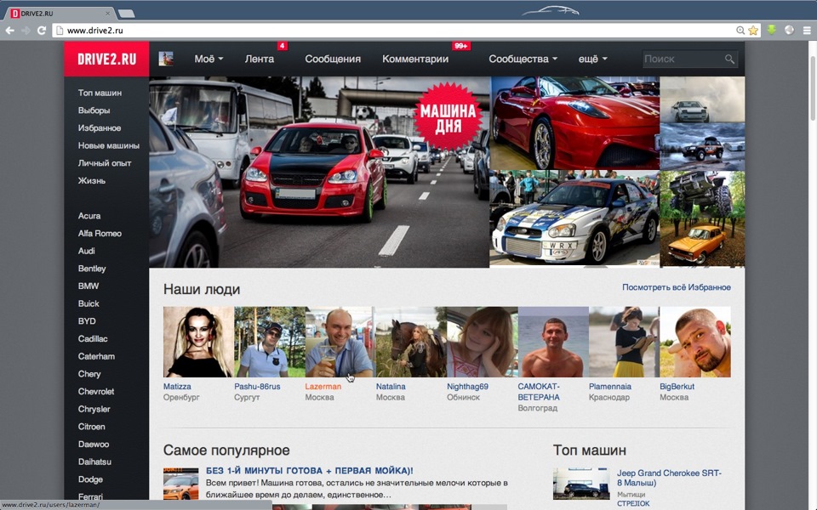817x510 pixels.
Task: Open Личный опыт in sidebar
Action: (x=104, y=163)
